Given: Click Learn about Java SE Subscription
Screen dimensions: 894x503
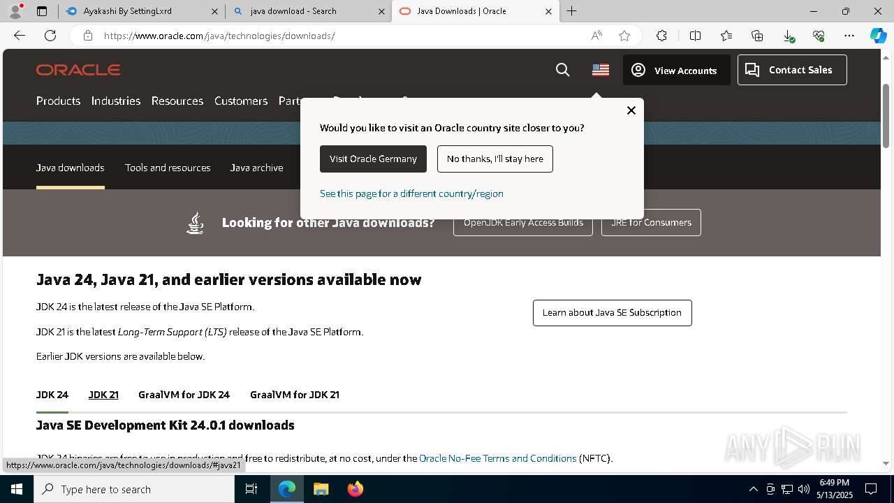Looking at the screenshot, I should pyautogui.click(x=612, y=312).
